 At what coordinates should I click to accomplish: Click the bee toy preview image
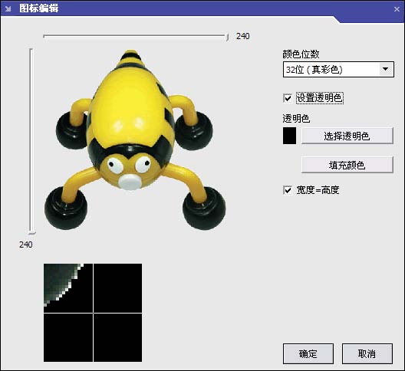pyautogui.click(x=135, y=140)
